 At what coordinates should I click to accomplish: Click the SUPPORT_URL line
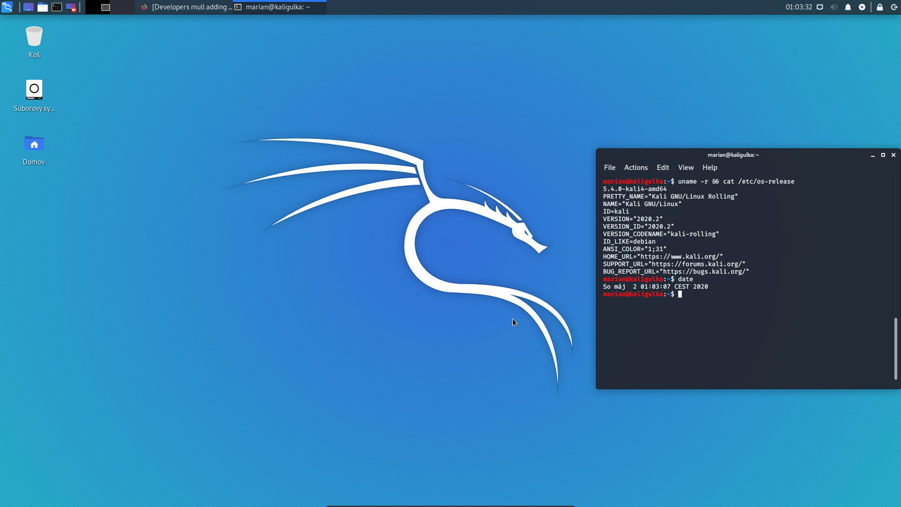674,264
